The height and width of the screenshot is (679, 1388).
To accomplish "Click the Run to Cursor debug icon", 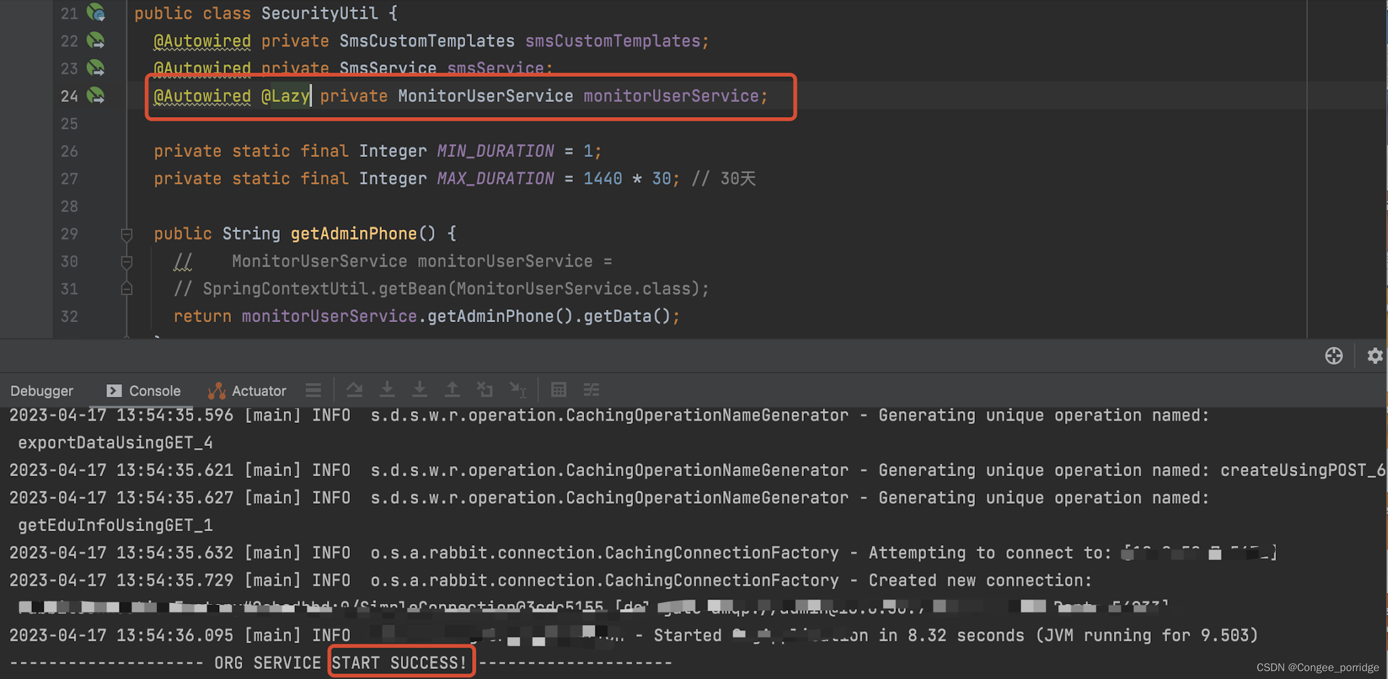I will tap(517, 389).
